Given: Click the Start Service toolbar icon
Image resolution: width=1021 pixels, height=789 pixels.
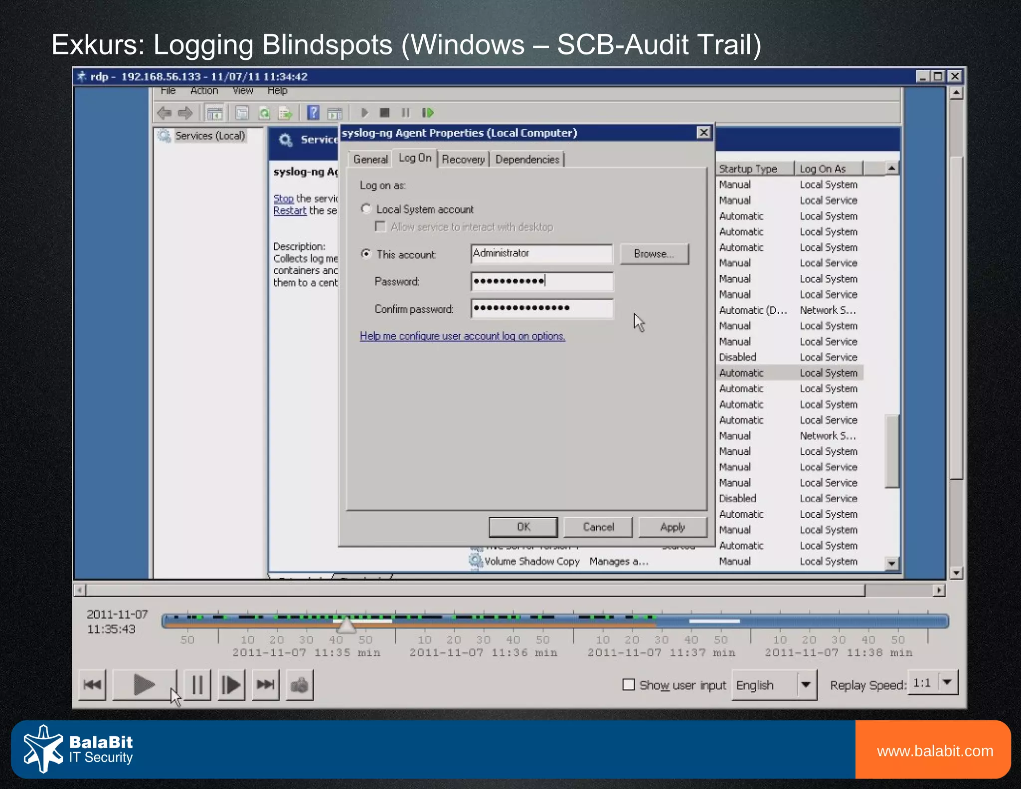Looking at the screenshot, I should (364, 113).
